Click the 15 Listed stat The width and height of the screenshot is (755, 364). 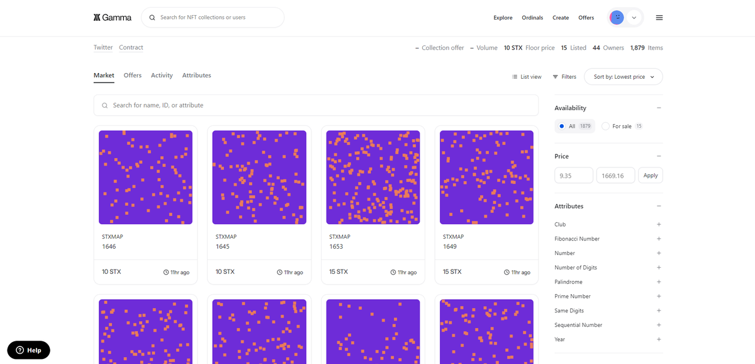574,48
